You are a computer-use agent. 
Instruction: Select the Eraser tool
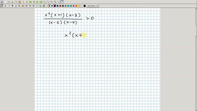click(6, 6)
